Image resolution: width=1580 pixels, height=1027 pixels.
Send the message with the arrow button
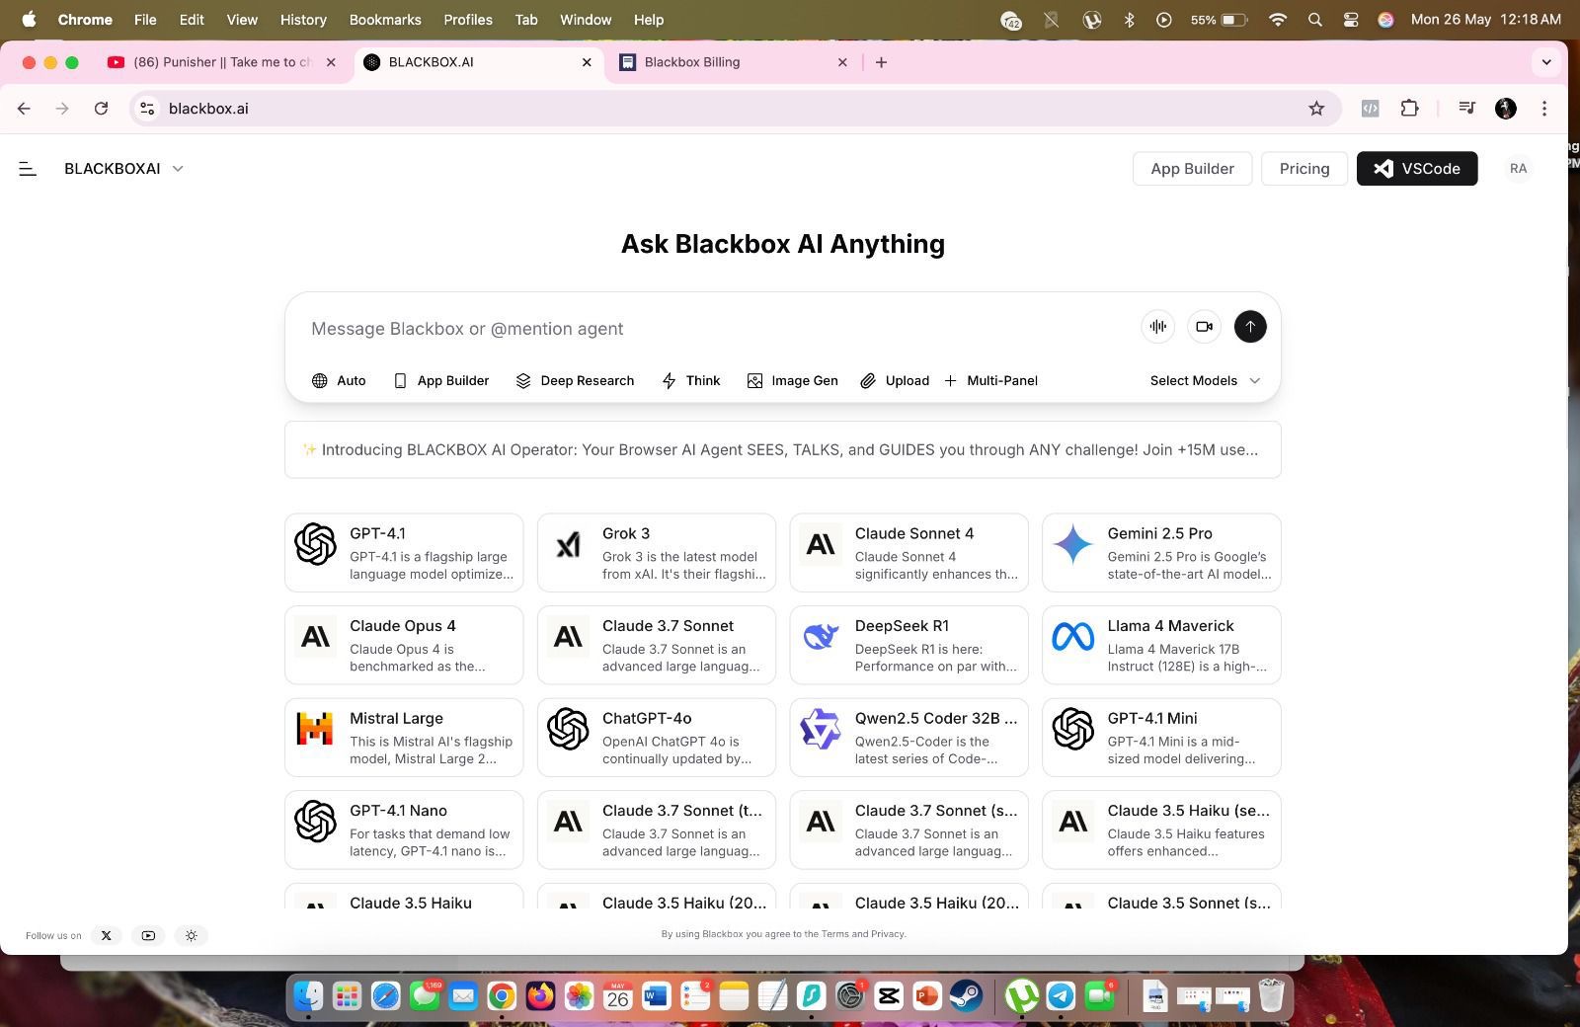pos(1250,327)
